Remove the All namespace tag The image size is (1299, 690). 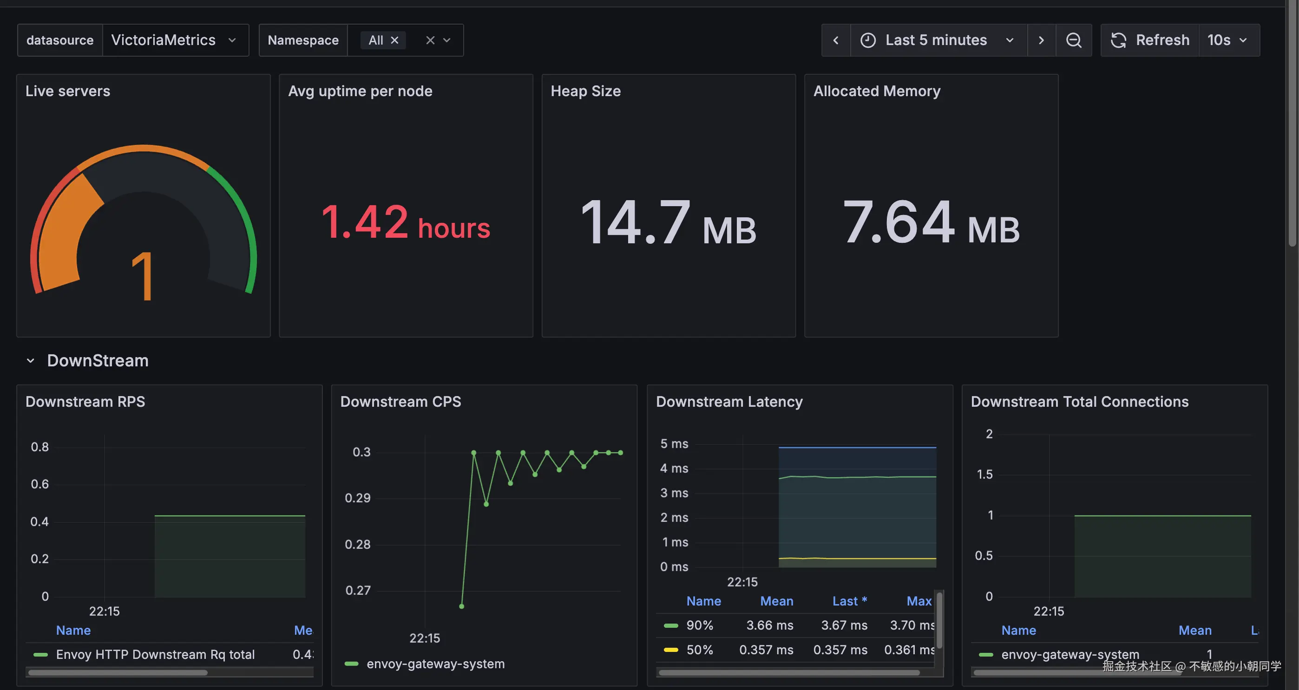[x=395, y=40]
